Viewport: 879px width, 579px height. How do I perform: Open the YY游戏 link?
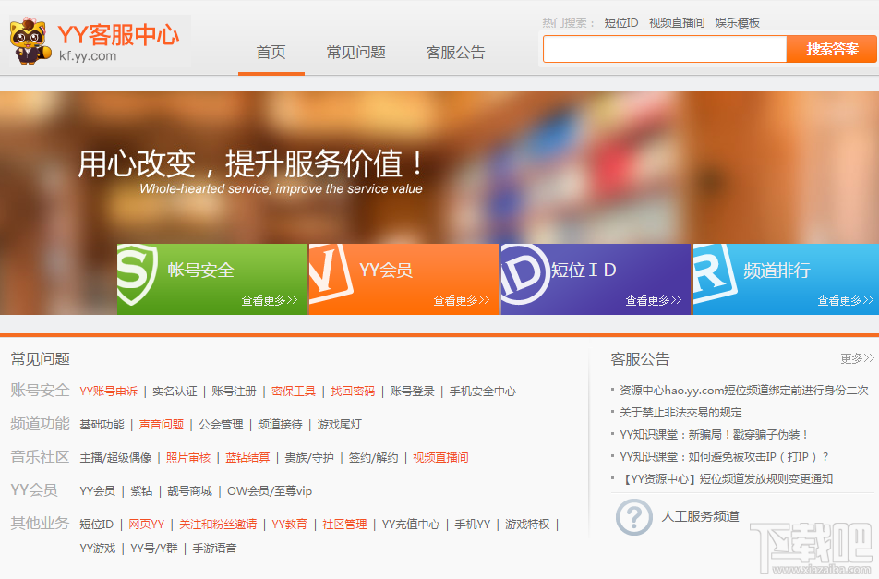[98, 549]
